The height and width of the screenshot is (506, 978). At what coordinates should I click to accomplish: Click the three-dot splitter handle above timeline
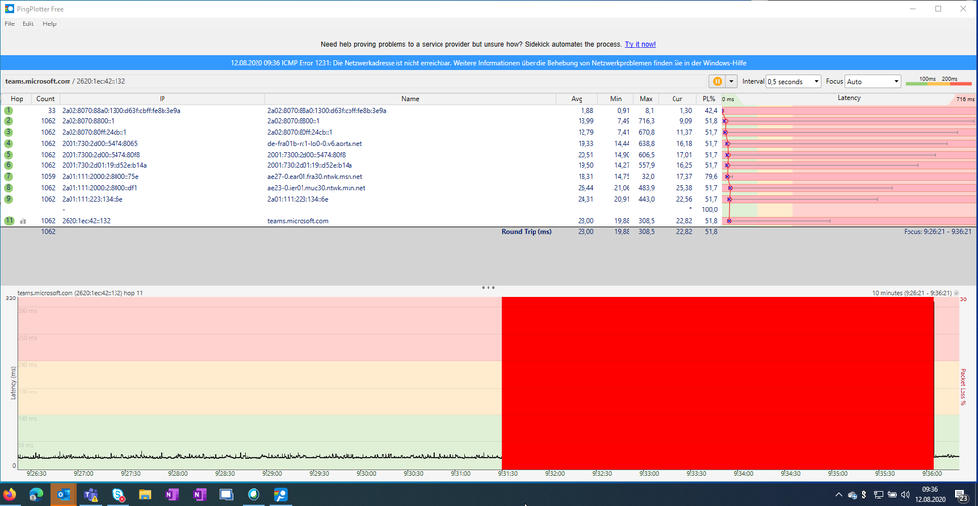(489, 288)
